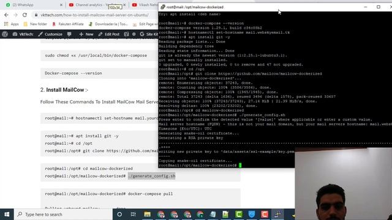Screen dimensions: 392x220
Task: Open fourth Chrome icon in taskbar
Action: click(200, 215)
